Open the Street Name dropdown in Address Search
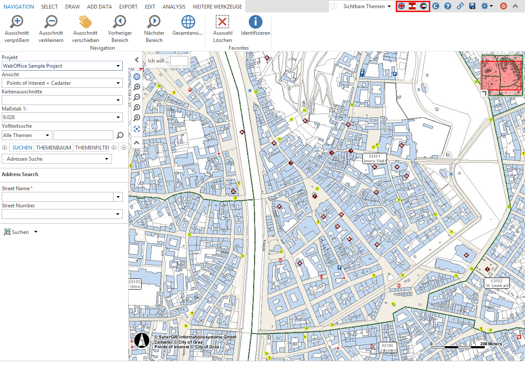 click(x=118, y=197)
